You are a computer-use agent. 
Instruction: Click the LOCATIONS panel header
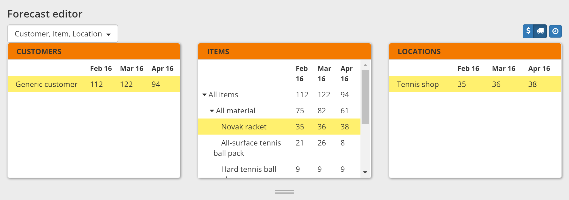click(x=419, y=52)
